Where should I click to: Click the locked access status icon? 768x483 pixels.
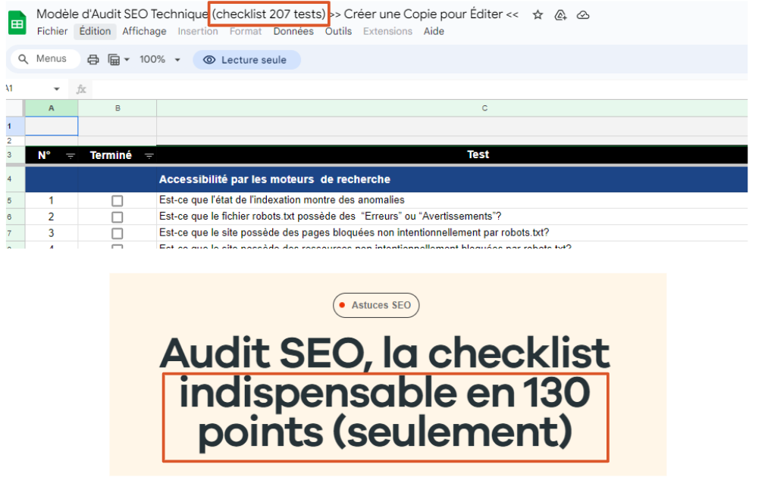560,14
